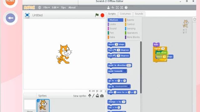Select the Shrink sprite tool
Viewport: 200px width, 112px height.
pos(122,7)
